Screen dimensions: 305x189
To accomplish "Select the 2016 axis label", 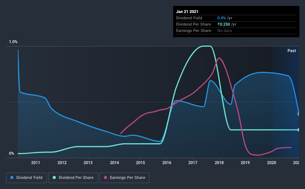I will point(167,163).
